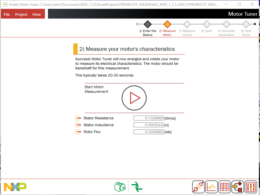Select the step 4 Spin! diamond
Viewport: 260px width, 195px height.
point(207,24)
